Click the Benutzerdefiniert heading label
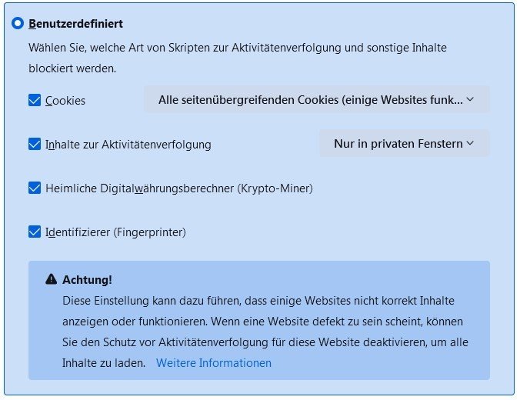Viewport: 520px width, 400px height. [75, 24]
